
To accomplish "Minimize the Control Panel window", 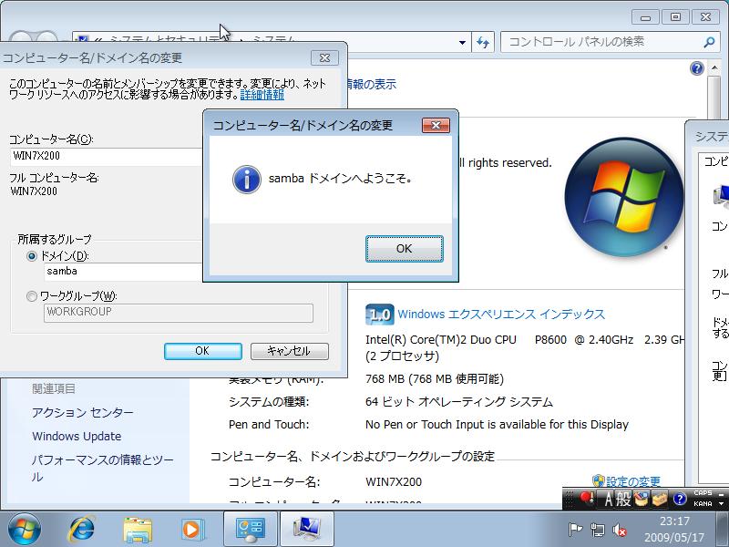I will coord(646,17).
